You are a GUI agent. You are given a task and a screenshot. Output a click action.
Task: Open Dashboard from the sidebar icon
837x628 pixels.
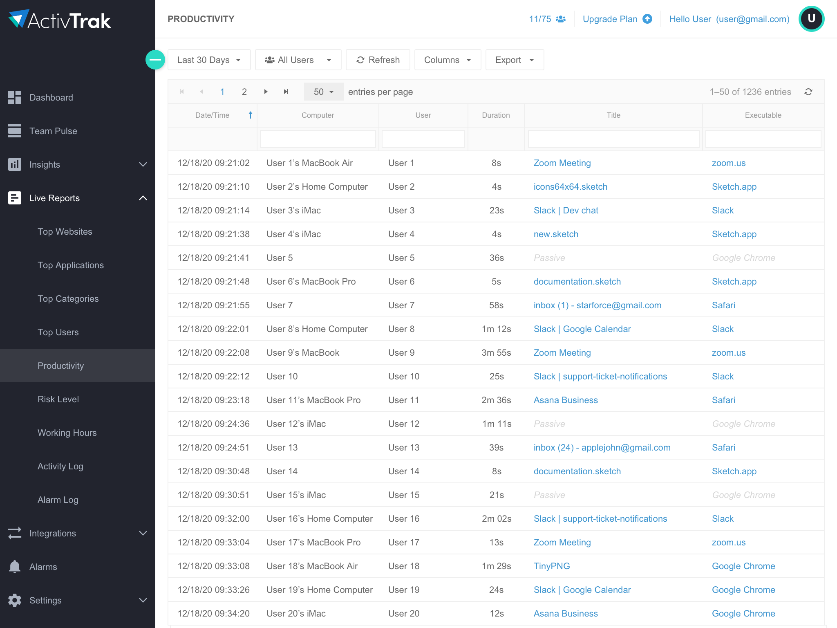coord(15,97)
